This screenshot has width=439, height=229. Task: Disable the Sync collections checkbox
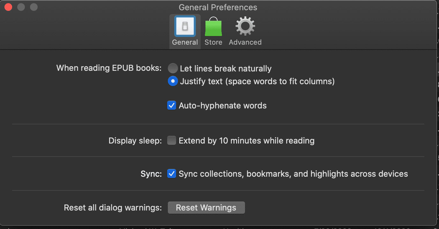(172, 174)
